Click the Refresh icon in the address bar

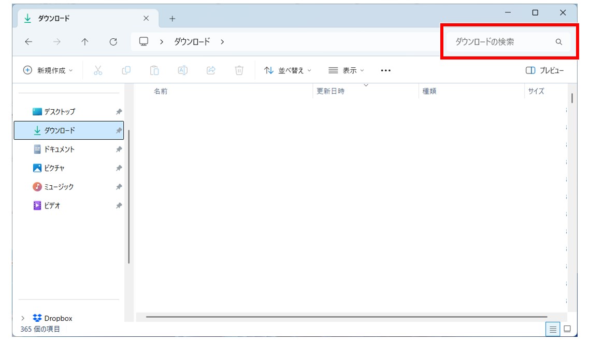(x=113, y=42)
